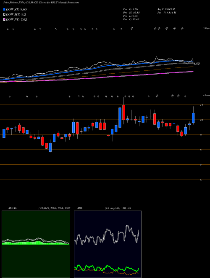The width and height of the screenshot is (210, 278).
Task: Click the MACD panel heading
Action: 12,208
